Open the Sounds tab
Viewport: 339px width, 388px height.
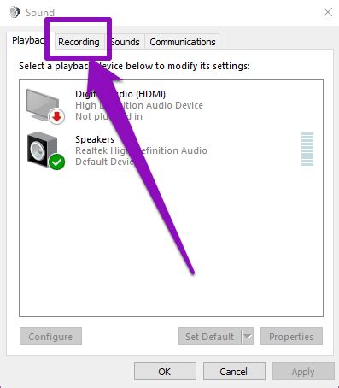[x=126, y=42]
